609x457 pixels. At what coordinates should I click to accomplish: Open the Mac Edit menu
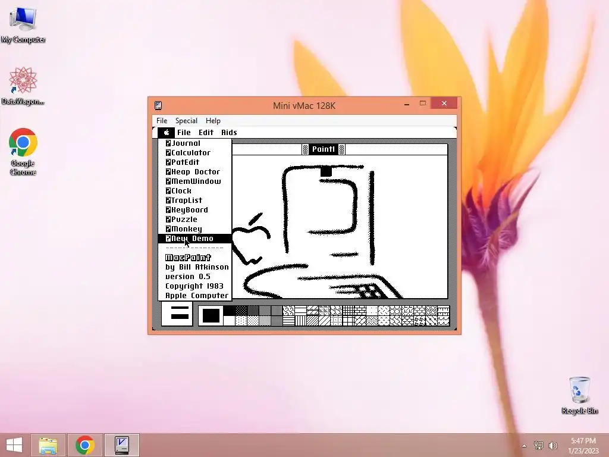pyautogui.click(x=206, y=133)
